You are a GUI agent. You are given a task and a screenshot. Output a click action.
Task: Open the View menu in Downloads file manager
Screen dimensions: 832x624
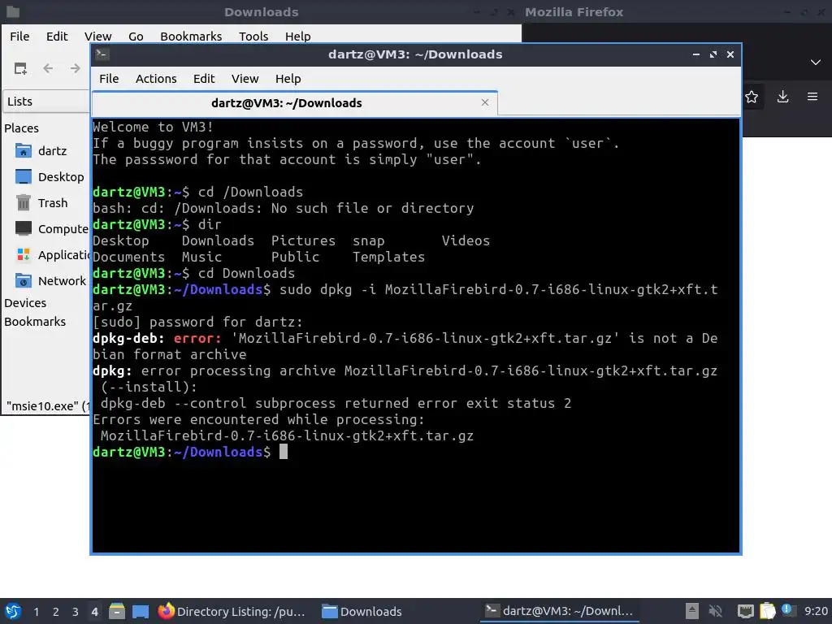pyautogui.click(x=98, y=36)
